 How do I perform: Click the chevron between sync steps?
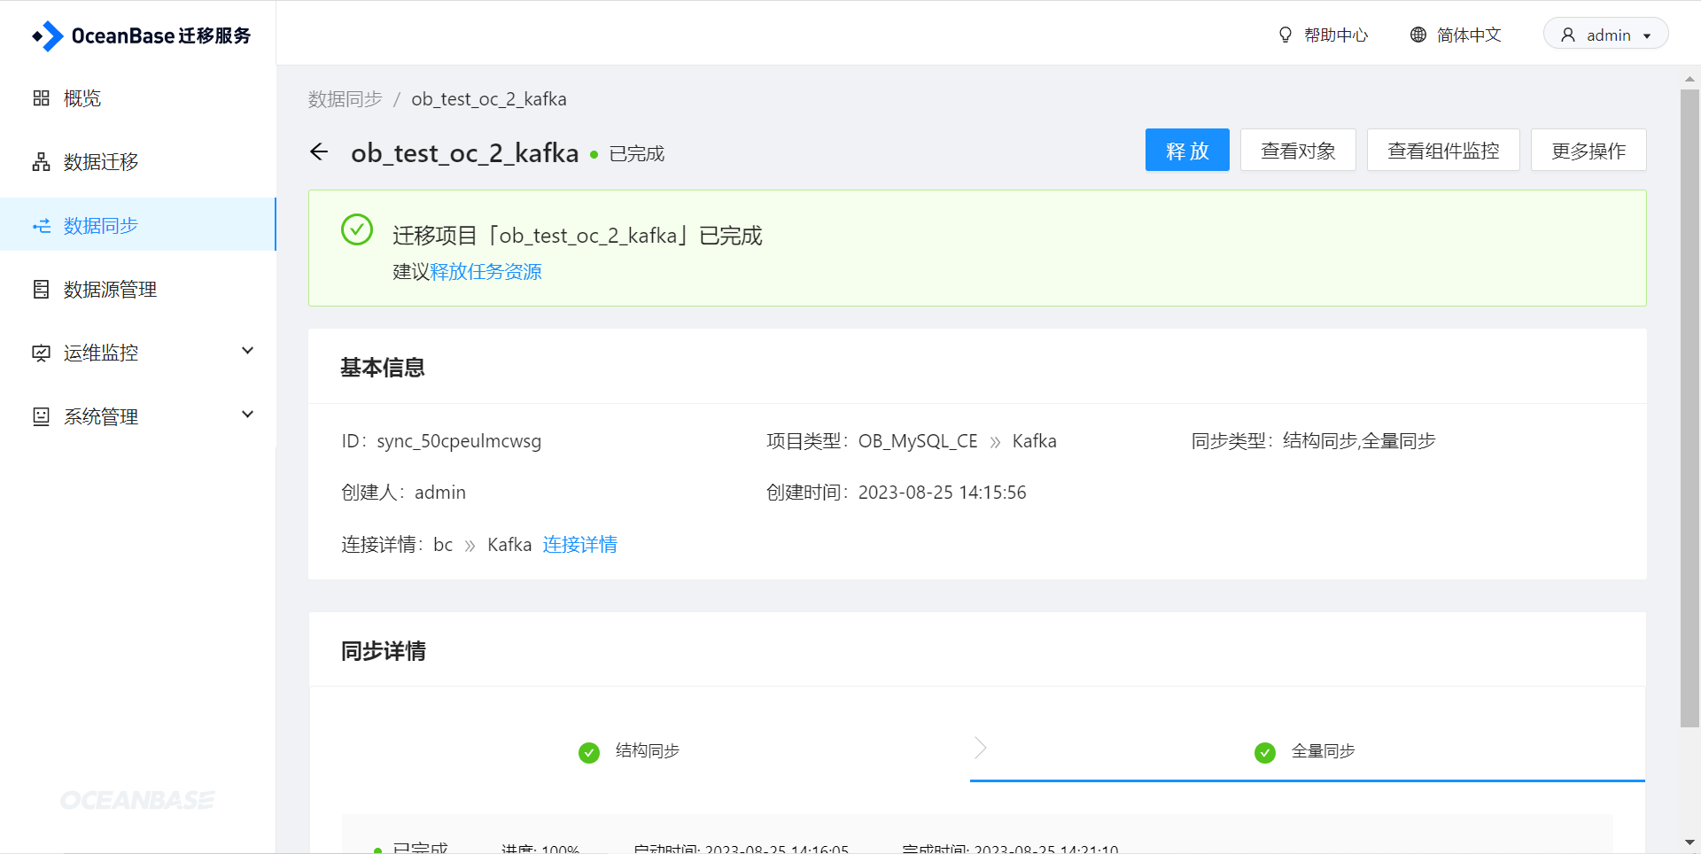pos(981,748)
